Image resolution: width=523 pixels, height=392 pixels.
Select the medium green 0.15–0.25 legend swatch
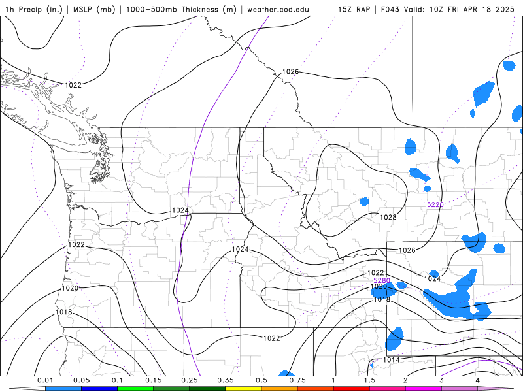click(x=171, y=389)
